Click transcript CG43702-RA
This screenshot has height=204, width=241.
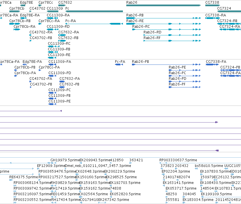[x=41, y=32]
